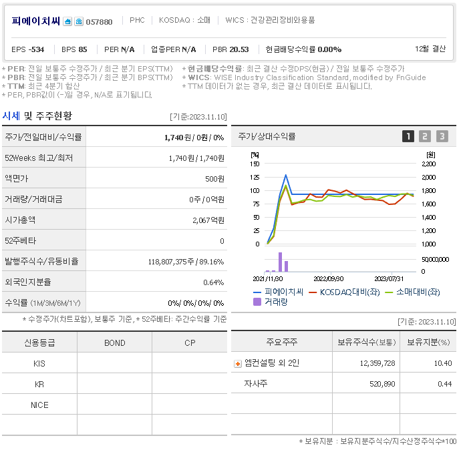Screen dimensions: 461x456
Task: Click the 자사주 row label
Action: point(255,384)
